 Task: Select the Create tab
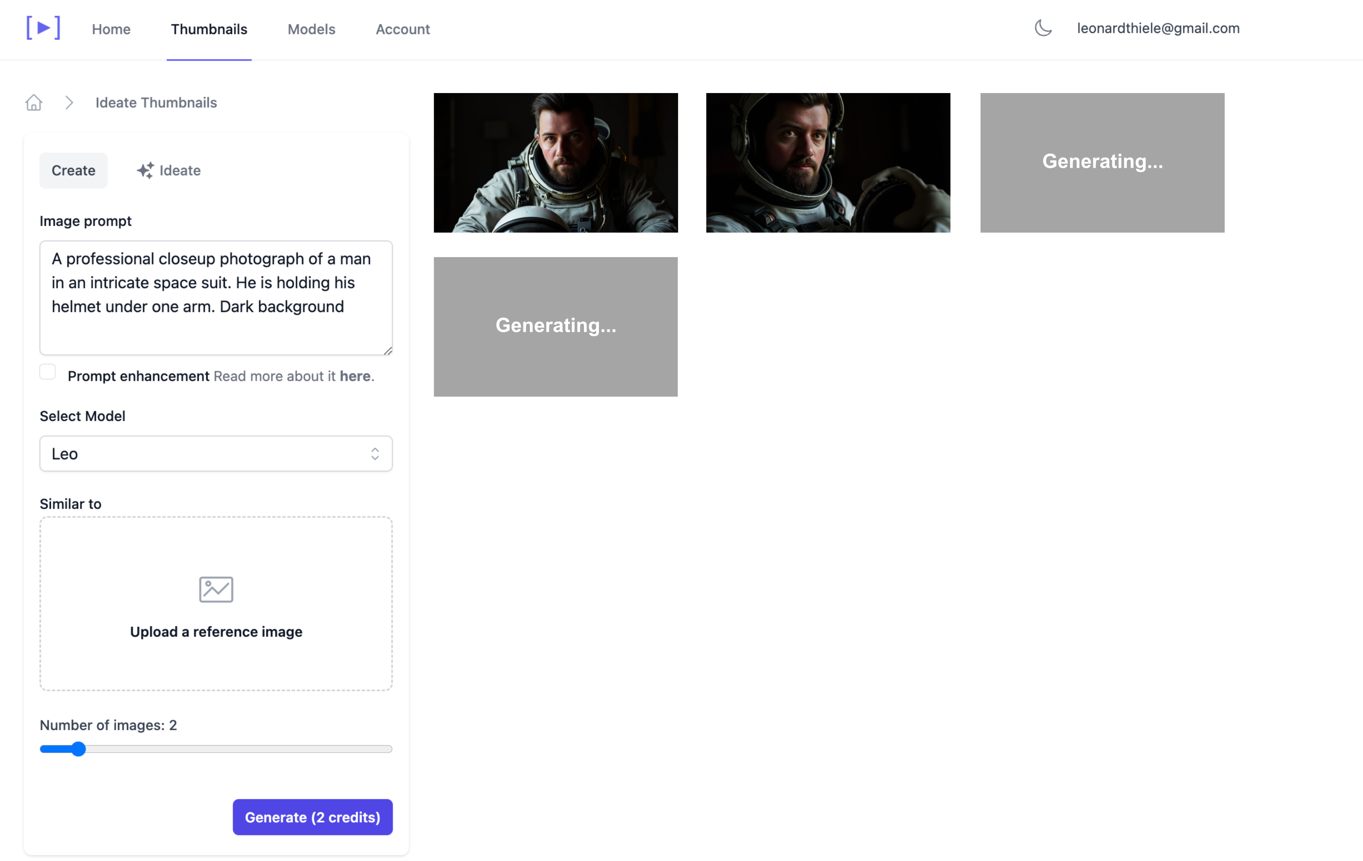pyautogui.click(x=74, y=170)
